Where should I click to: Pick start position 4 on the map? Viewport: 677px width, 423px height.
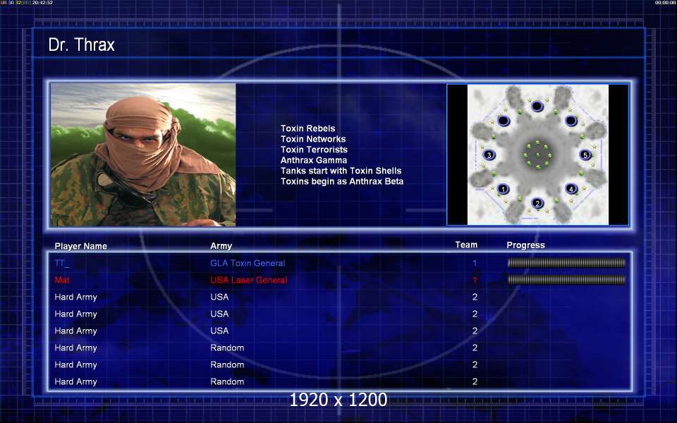click(x=571, y=189)
